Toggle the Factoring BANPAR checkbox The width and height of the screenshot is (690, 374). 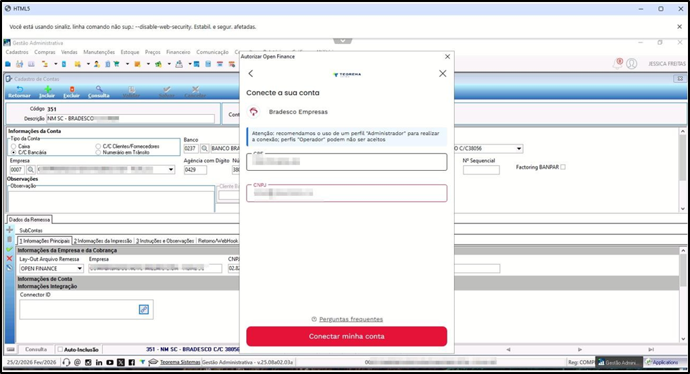click(x=563, y=167)
